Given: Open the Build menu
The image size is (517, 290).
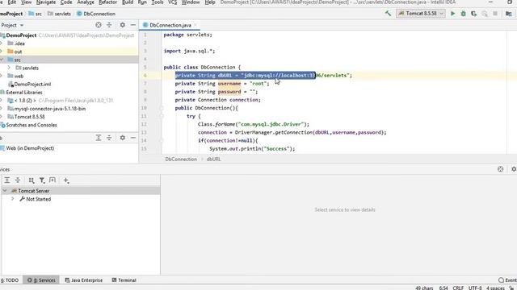Looking at the screenshot, I should click(128, 2).
